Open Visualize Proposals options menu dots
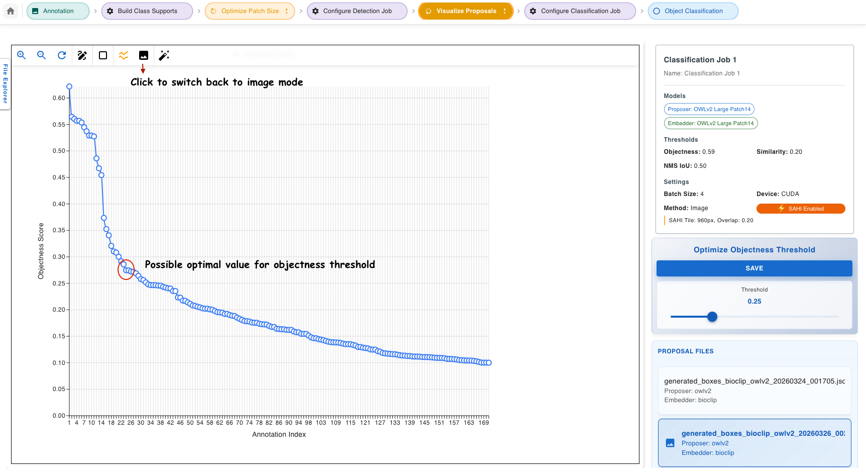This screenshot has width=866, height=473. (x=505, y=11)
